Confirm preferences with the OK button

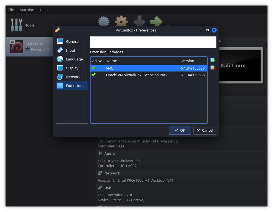point(180,130)
